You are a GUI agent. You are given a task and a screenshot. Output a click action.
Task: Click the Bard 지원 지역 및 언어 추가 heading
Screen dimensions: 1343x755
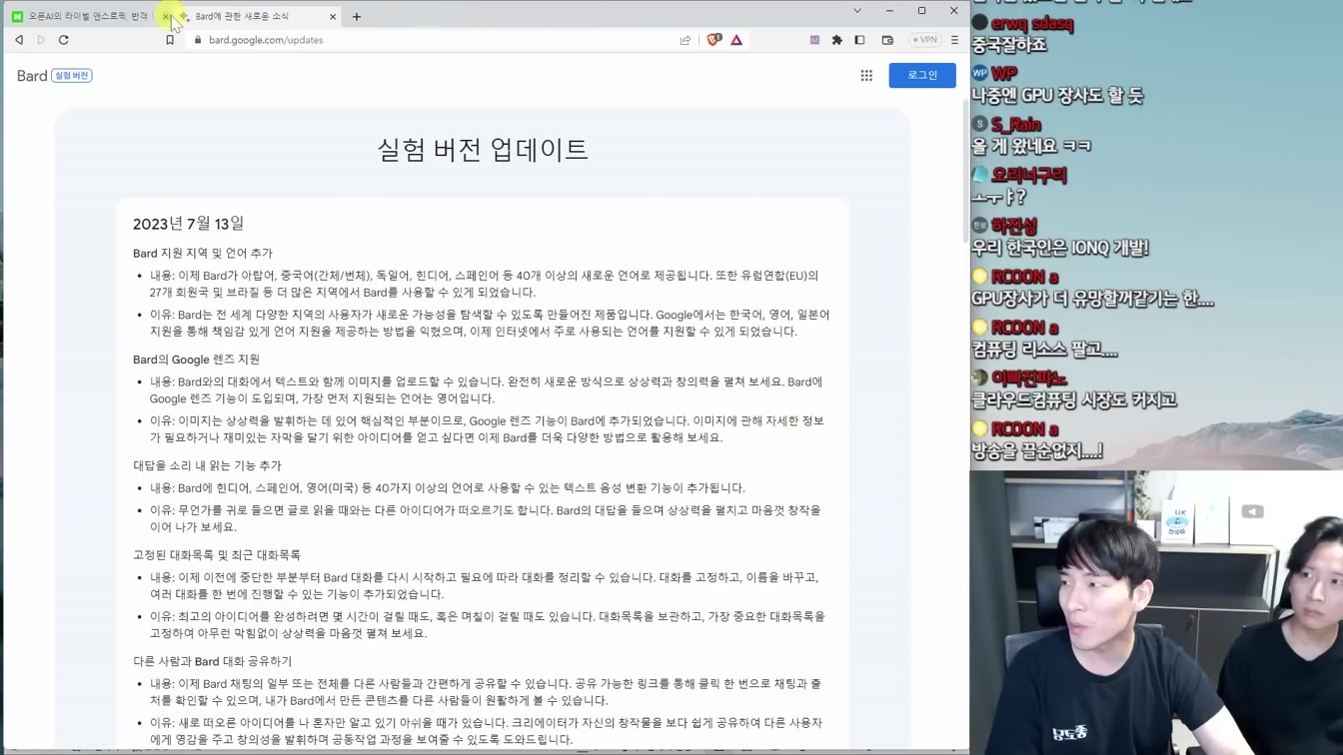point(203,254)
